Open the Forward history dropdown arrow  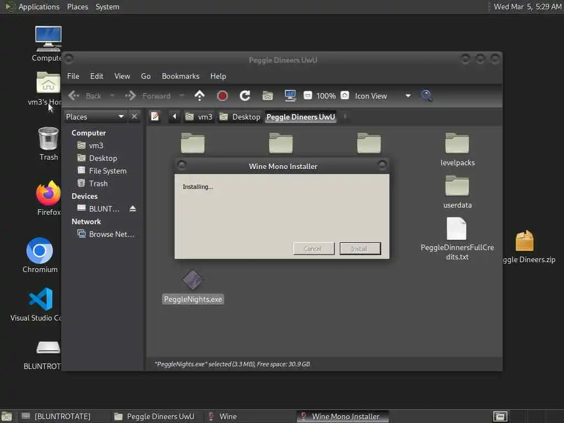pos(182,96)
